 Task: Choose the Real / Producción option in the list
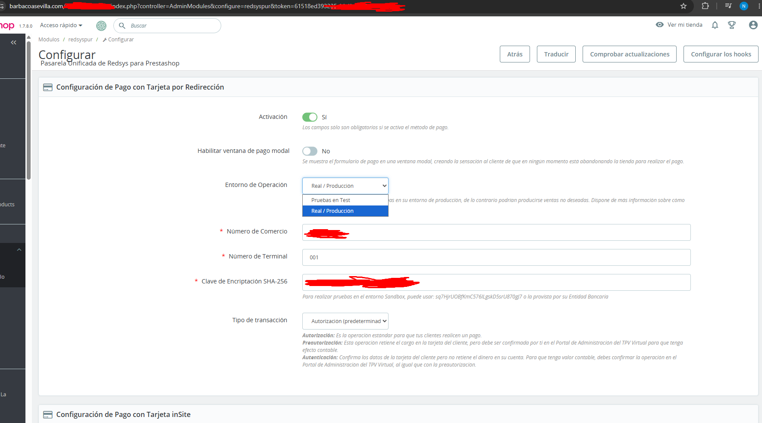tap(345, 211)
